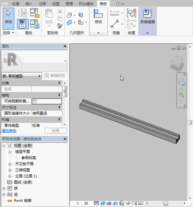The image size is (193, 207).
Task: Open the Detail Level control in status bar
Action: (96, 203)
